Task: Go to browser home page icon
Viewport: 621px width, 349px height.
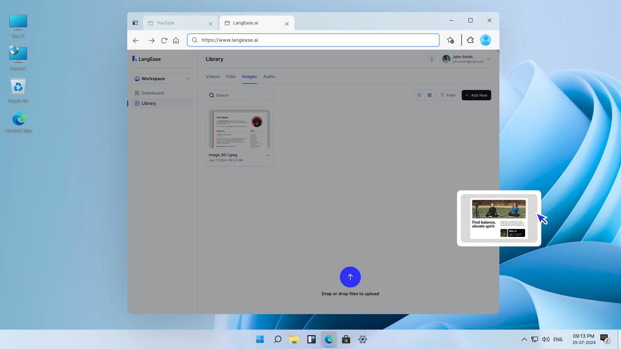Action: click(x=176, y=40)
